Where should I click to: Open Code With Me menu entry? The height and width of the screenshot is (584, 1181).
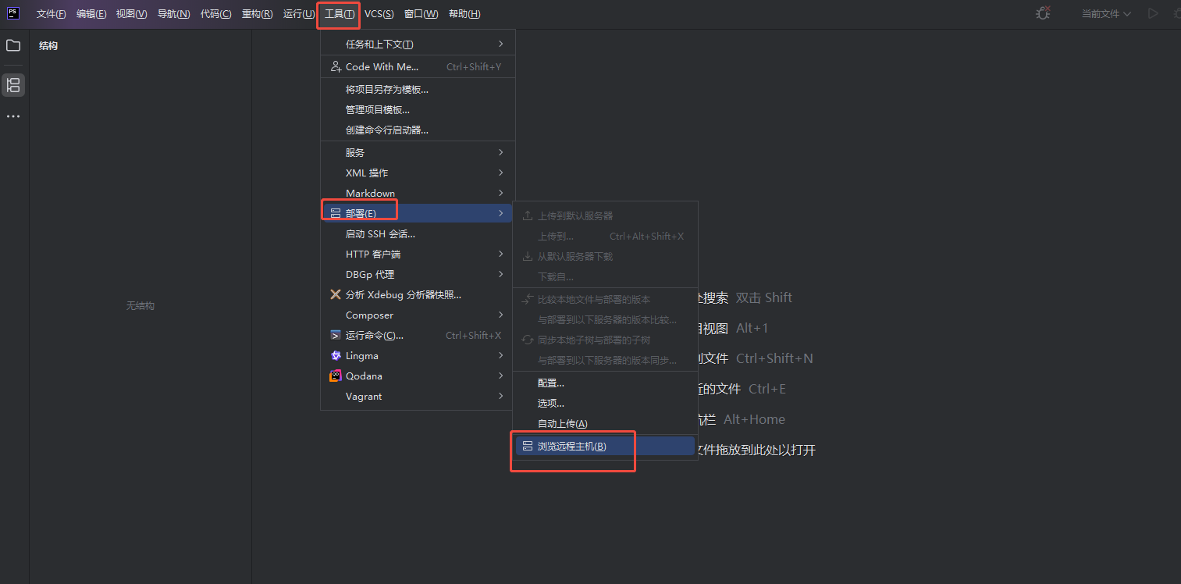point(418,67)
